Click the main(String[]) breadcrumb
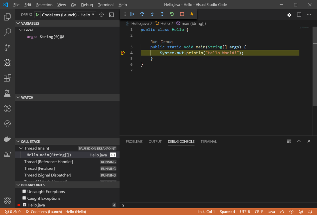The width and height of the screenshot is (317, 215). click(x=193, y=23)
